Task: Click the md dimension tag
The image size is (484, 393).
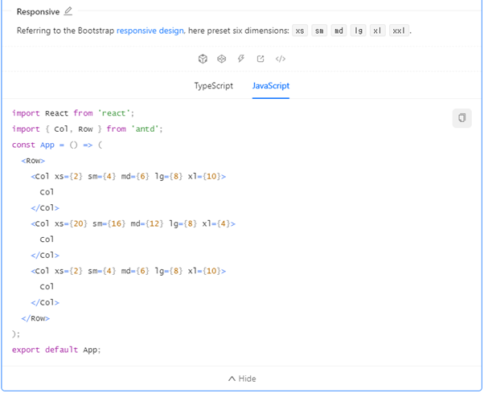Action: (x=339, y=31)
